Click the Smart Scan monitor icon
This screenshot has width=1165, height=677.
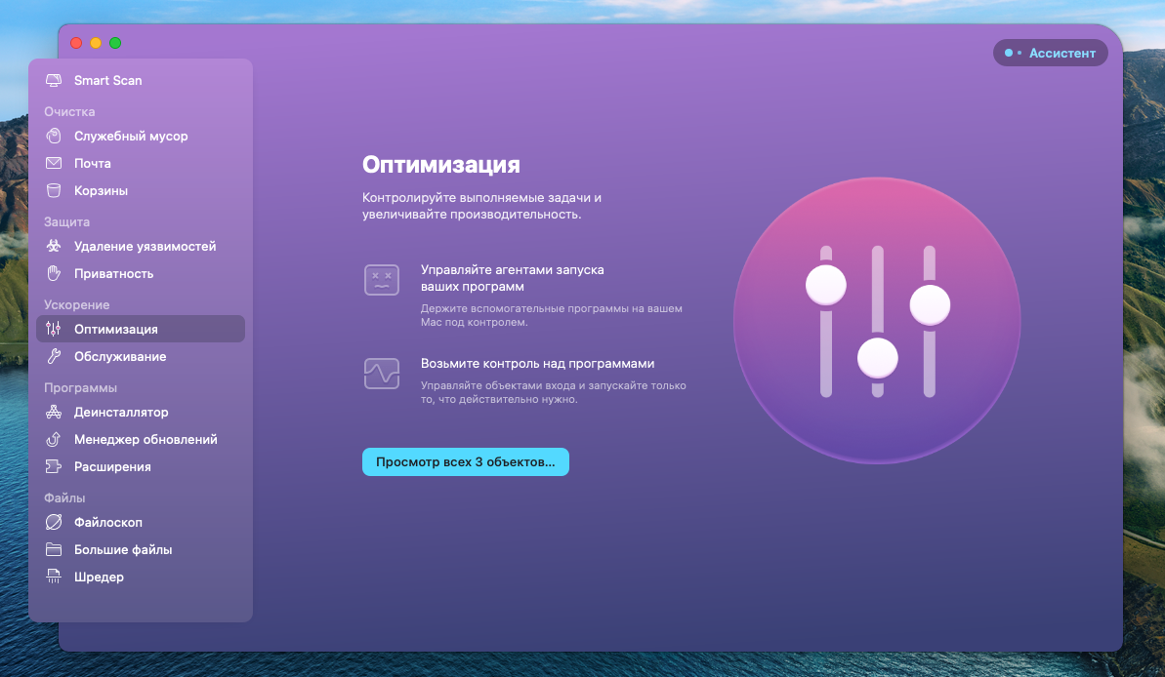pyautogui.click(x=54, y=80)
